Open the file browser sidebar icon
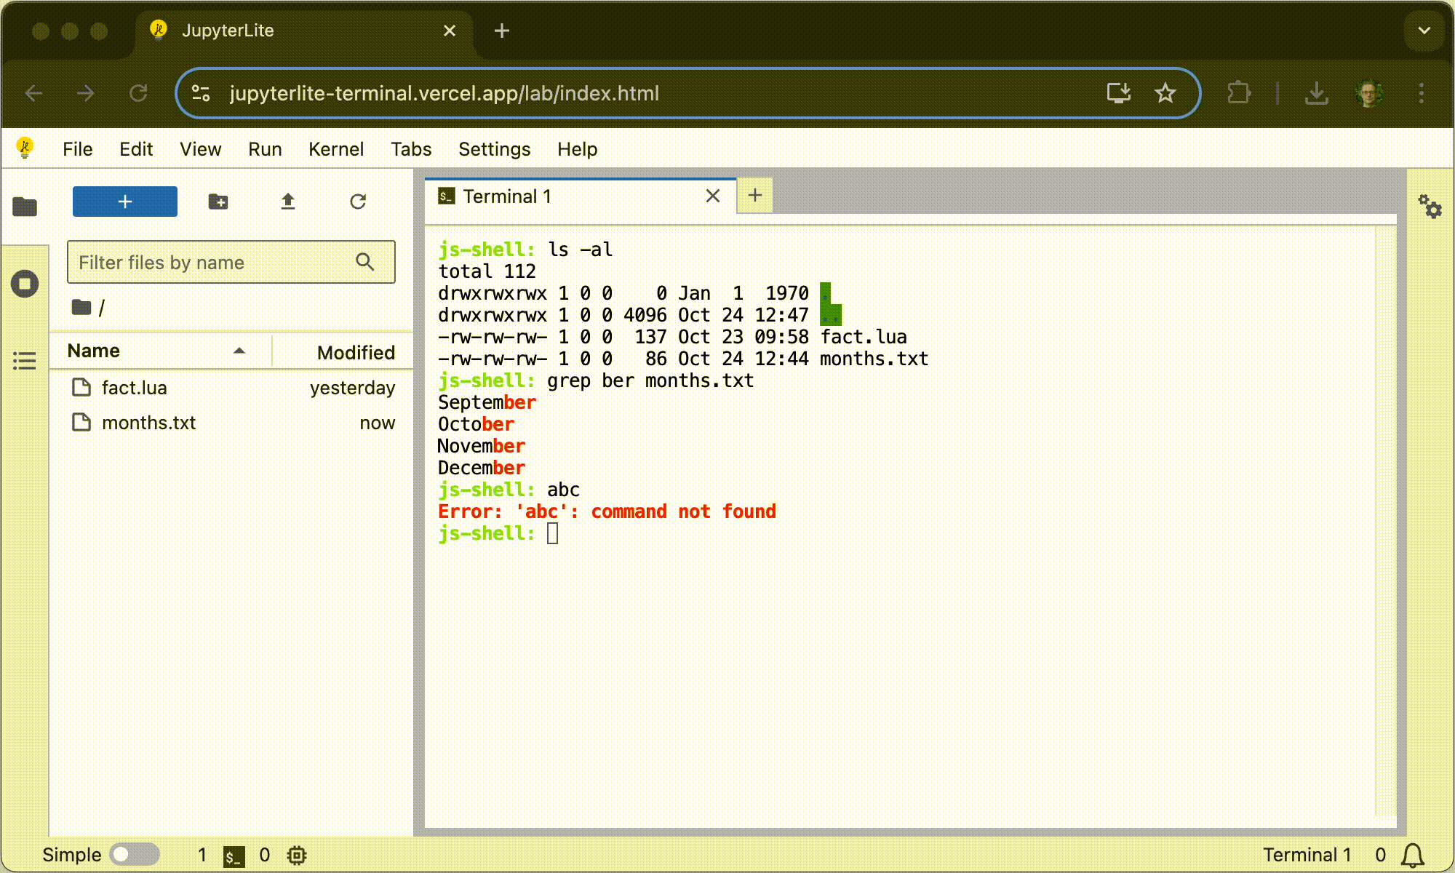Viewport: 1455px width, 873px height. pyautogui.click(x=25, y=207)
